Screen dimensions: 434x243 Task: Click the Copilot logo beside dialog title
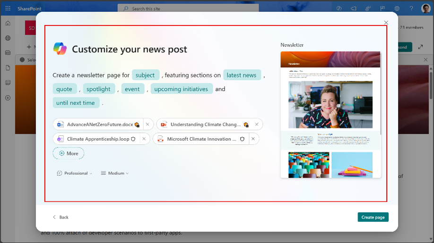(60, 49)
